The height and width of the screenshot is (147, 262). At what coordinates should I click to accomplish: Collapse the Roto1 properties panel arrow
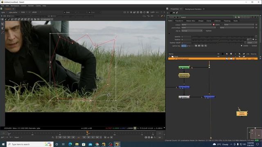pyautogui.click(x=168, y=17)
